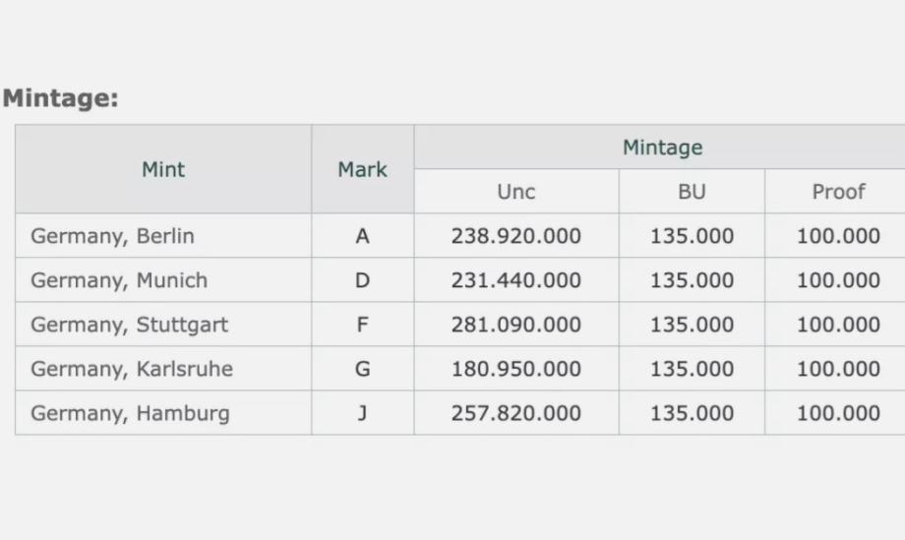This screenshot has width=905, height=540.
Task: Select the 180.950.000 Karlsruhe value
Action: (515, 369)
